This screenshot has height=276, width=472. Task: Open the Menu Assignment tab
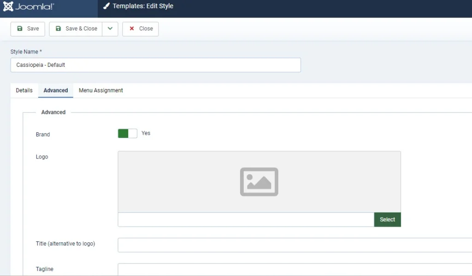tap(101, 90)
